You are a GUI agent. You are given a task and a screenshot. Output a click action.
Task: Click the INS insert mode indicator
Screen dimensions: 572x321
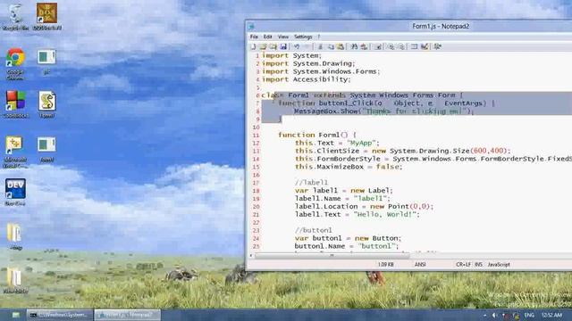click(478, 265)
